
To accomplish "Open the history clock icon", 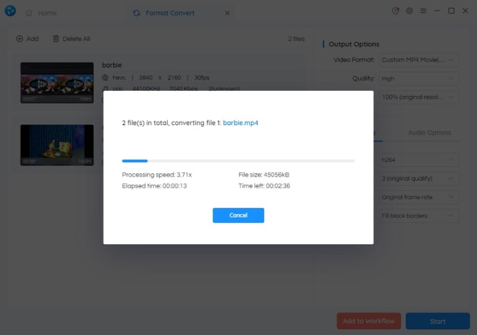I will tap(396, 11).
